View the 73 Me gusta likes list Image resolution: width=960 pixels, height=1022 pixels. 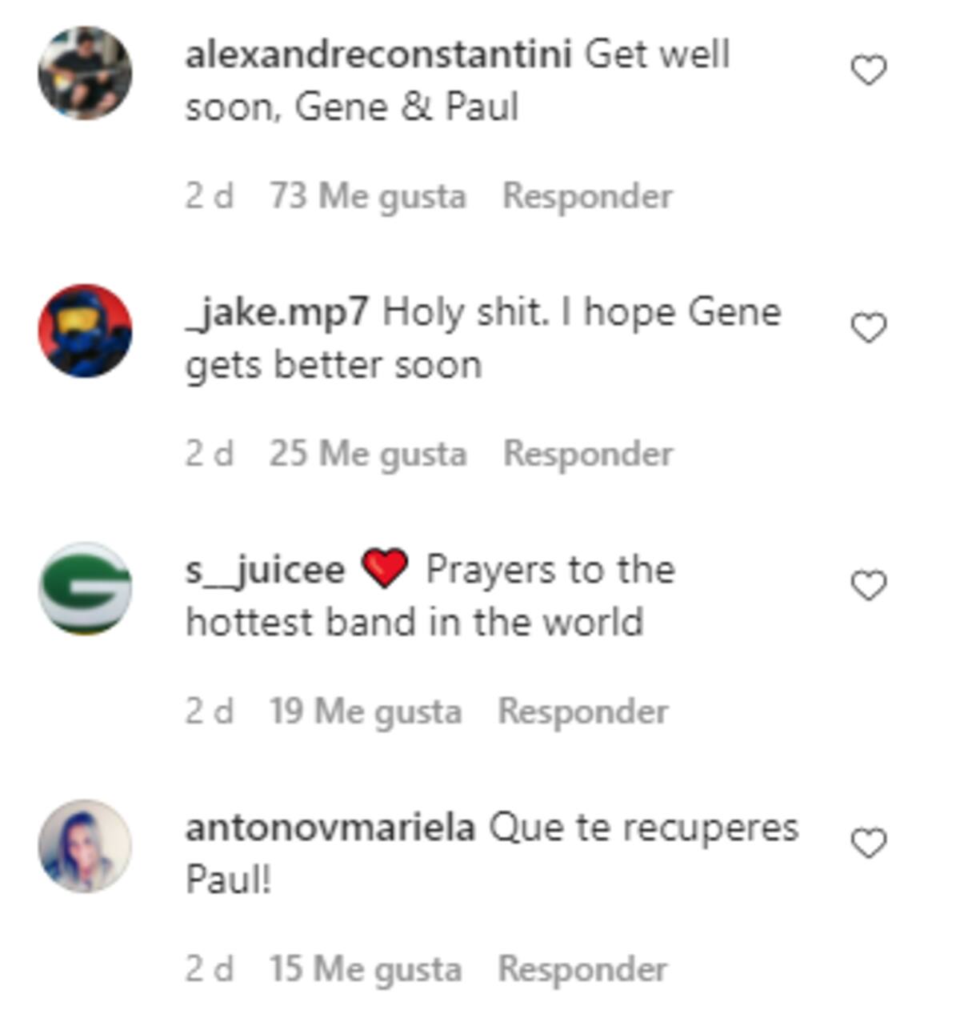pyautogui.click(x=367, y=197)
